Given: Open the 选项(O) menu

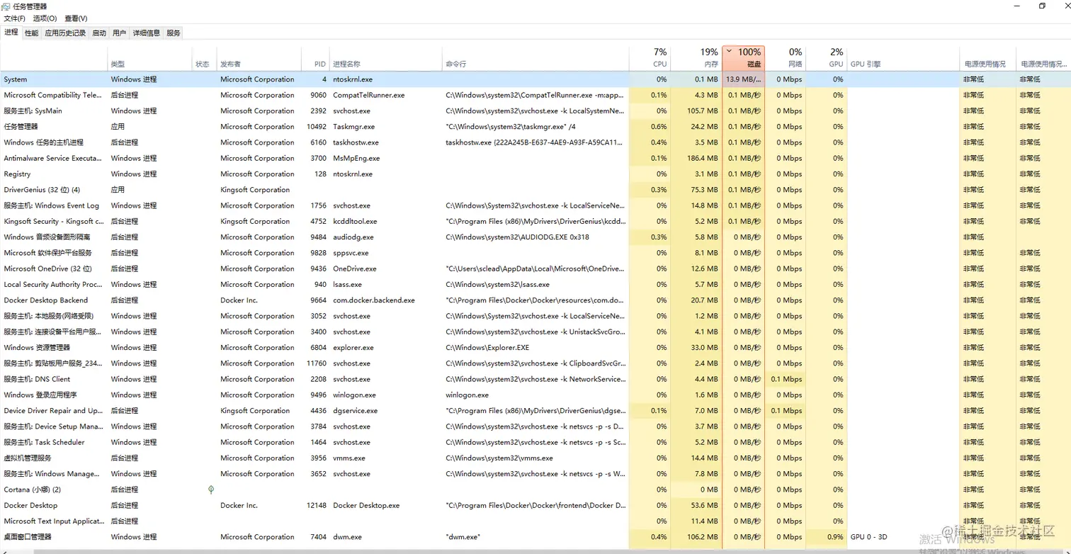Looking at the screenshot, I should coord(45,18).
